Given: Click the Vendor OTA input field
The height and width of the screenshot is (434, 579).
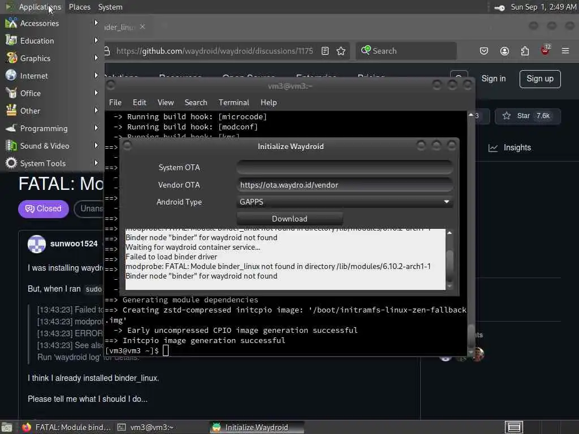Looking at the screenshot, I should coord(344,185).
